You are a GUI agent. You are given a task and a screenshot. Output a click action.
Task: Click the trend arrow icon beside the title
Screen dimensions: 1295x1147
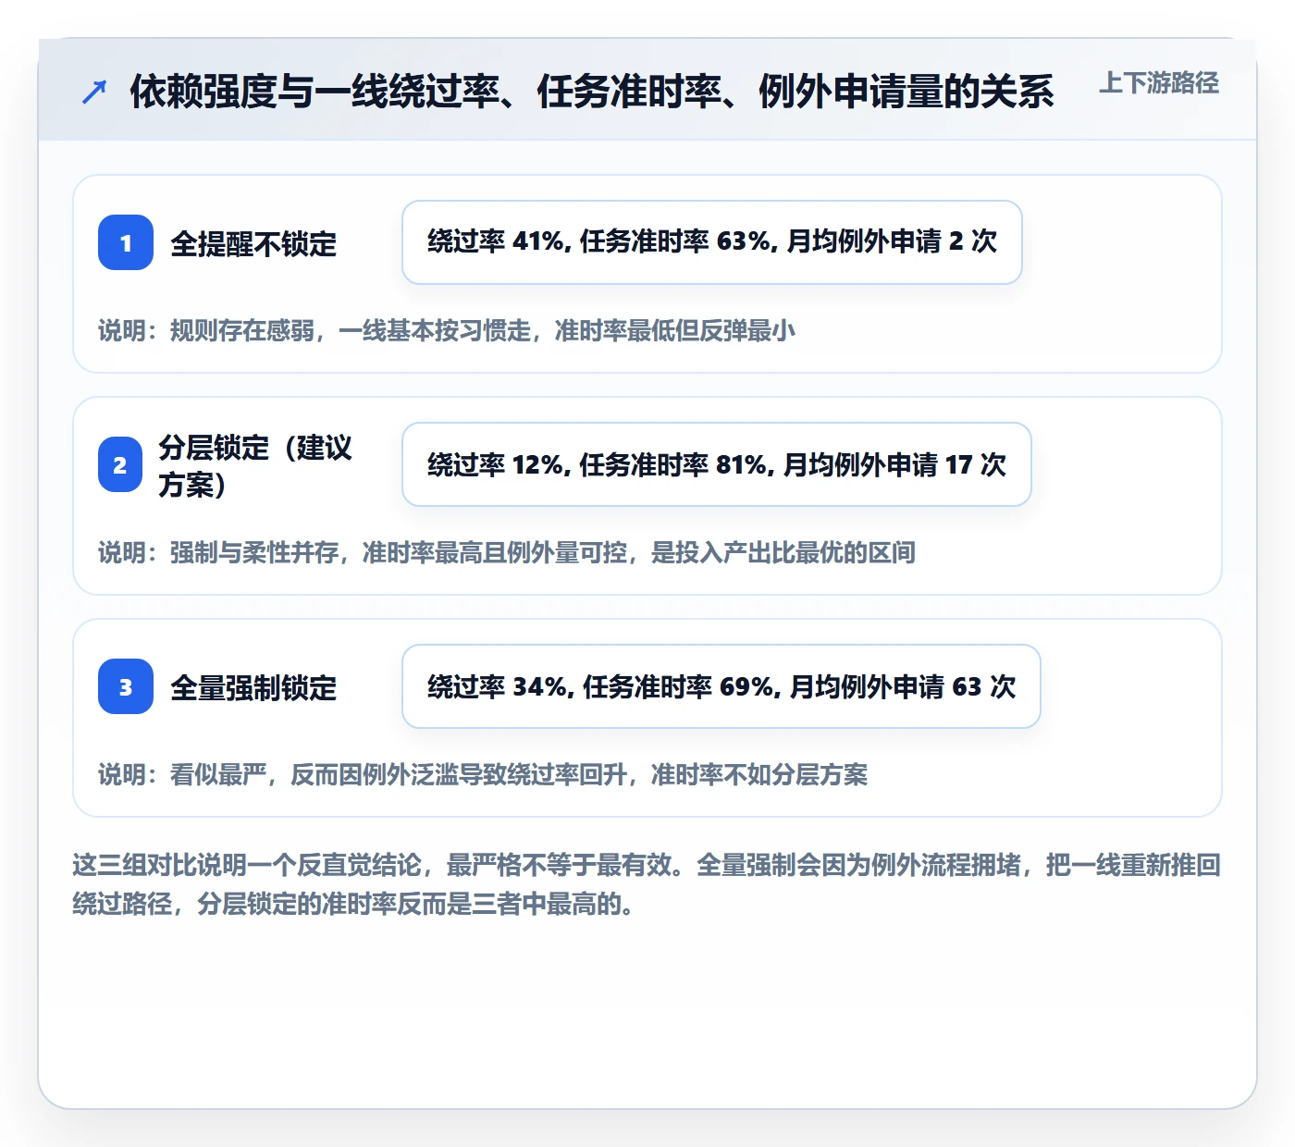(x=94, y=92)
